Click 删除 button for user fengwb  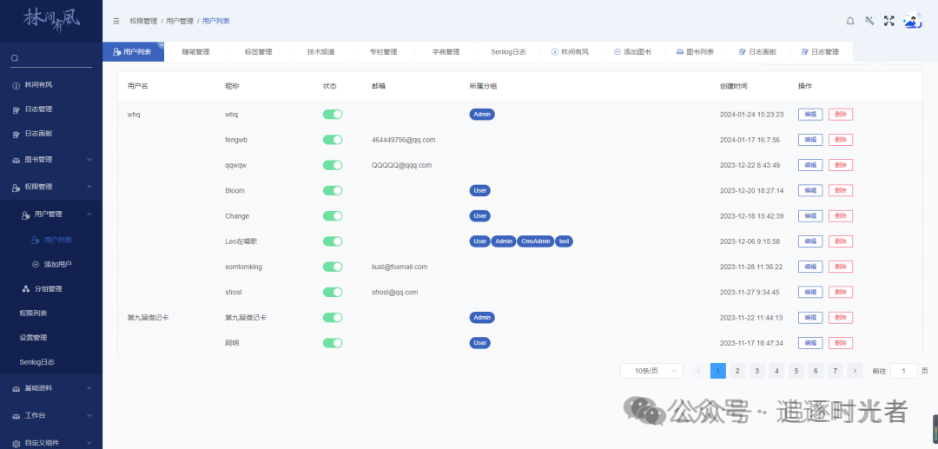841,140
